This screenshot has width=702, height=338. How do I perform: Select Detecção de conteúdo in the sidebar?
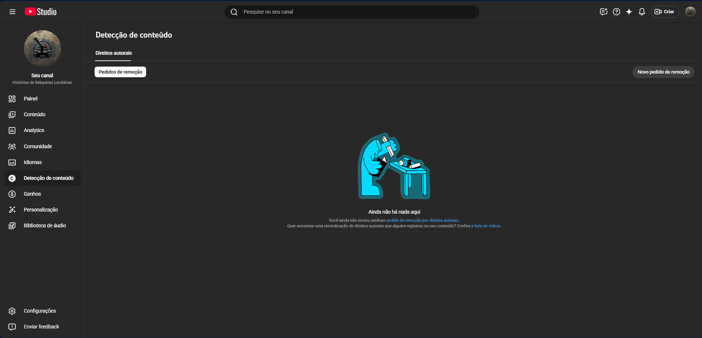coord(43,178)
